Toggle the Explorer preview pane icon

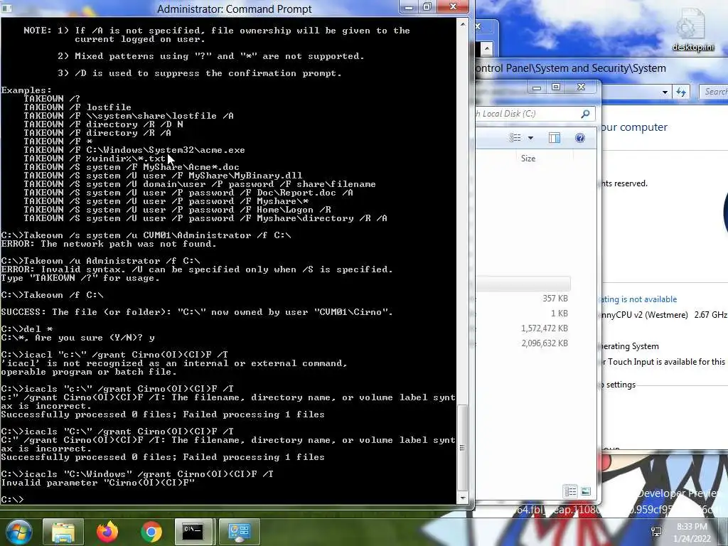(x=555, y=138)
